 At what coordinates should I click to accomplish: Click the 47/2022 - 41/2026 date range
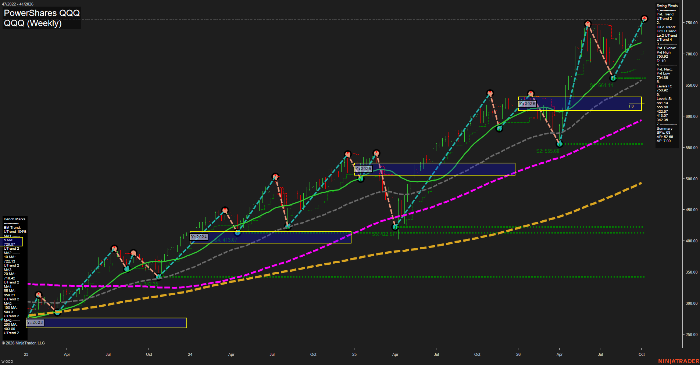(x=18, y=4)
